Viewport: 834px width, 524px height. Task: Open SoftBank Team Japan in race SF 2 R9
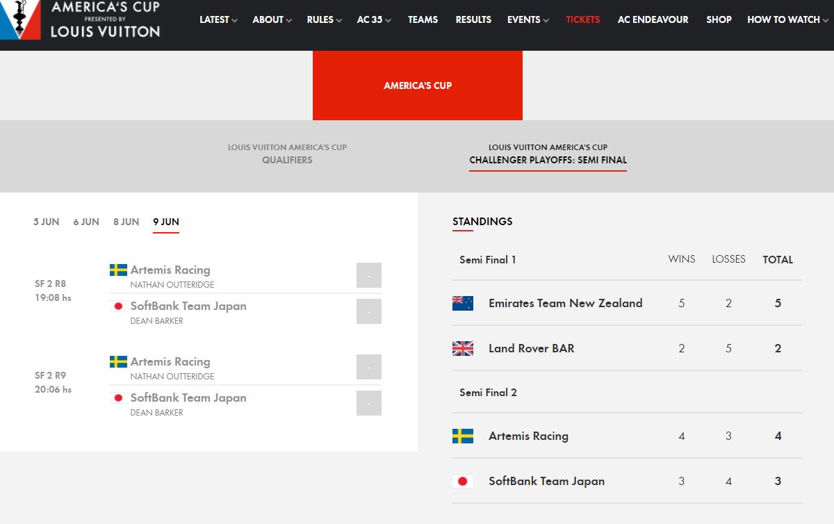click(x=188, y=398)
